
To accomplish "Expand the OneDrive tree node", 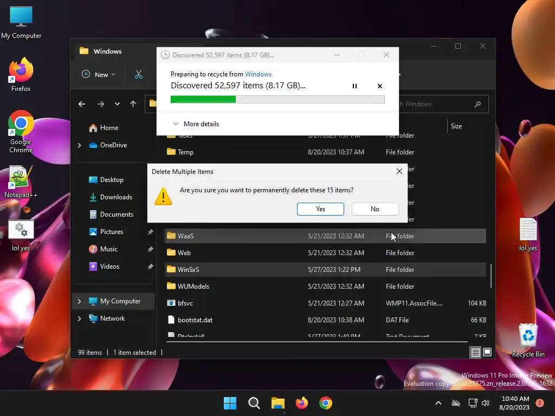I will point(79,145).
